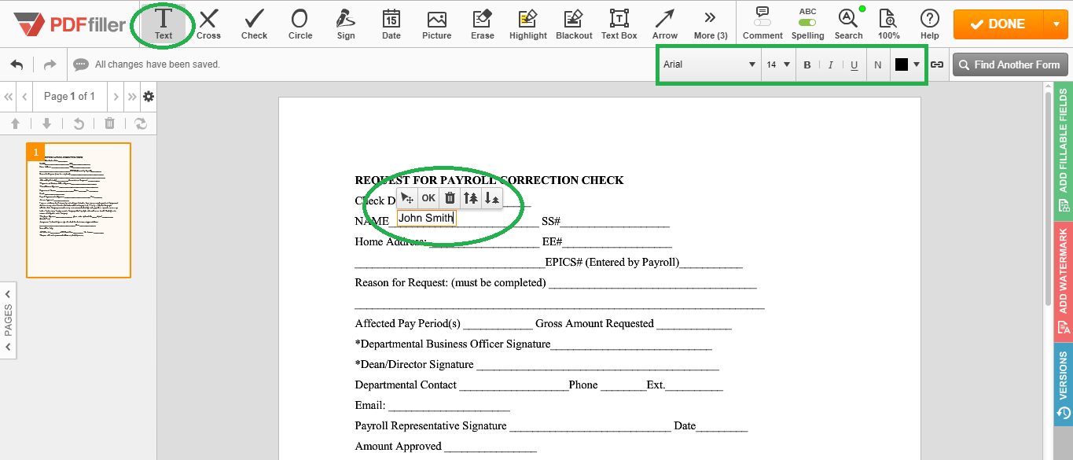1073x460 pixels.
Task: Insert a Picture
Action: pyautogui.click(x=436, y=24)
